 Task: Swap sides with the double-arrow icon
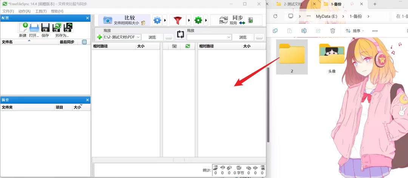click(180, 34)
